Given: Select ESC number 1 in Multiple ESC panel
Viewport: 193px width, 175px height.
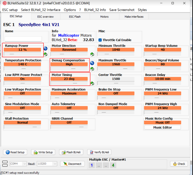Looking at the screenshot, I should 92,165.
